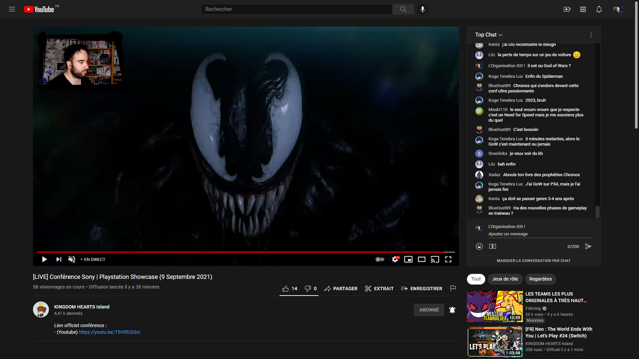639x359 pixels.
Task: Click the Ajoutez un message field
Action: [x=540, y=234]
